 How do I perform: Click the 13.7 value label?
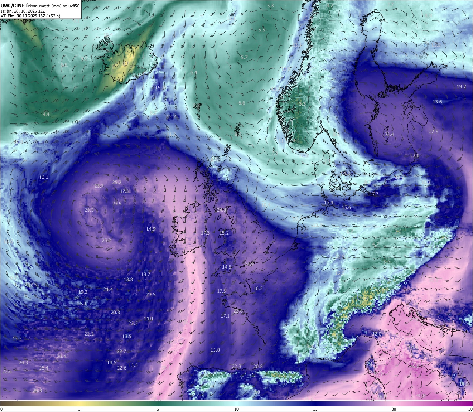(146, 275)
